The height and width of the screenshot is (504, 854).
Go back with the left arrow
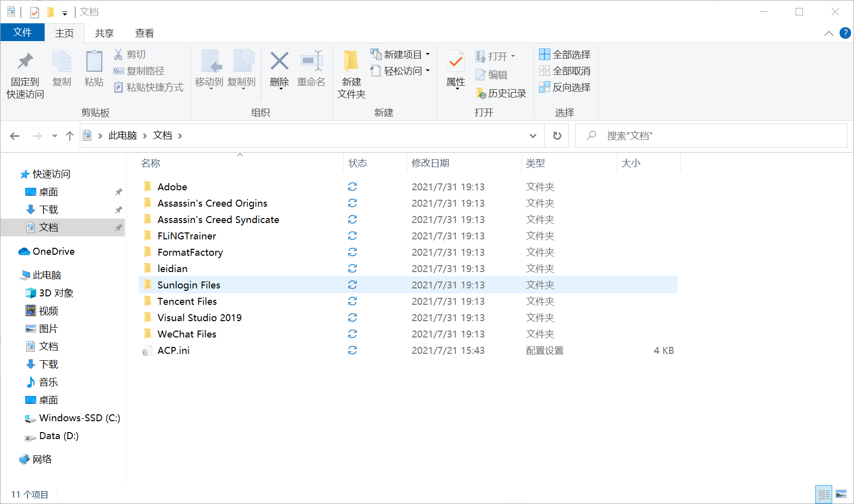point(15,136)
